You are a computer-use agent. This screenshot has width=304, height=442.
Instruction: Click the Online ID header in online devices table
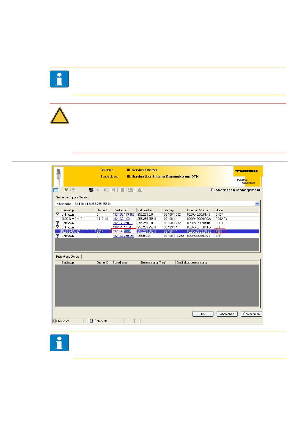(x=104, y=210)
